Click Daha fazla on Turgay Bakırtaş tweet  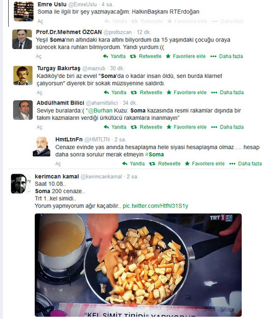pyautogui.click(x=227, y=93)
